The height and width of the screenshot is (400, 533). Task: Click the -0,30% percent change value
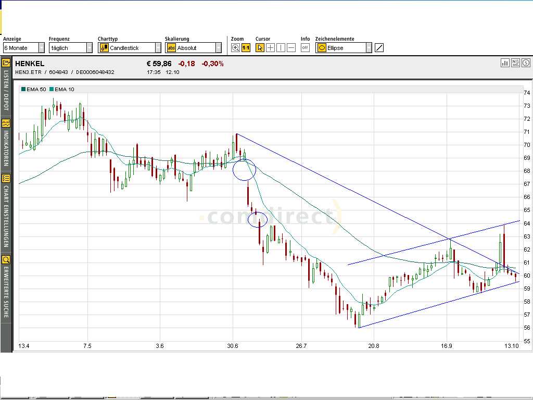tap(212, 64)
